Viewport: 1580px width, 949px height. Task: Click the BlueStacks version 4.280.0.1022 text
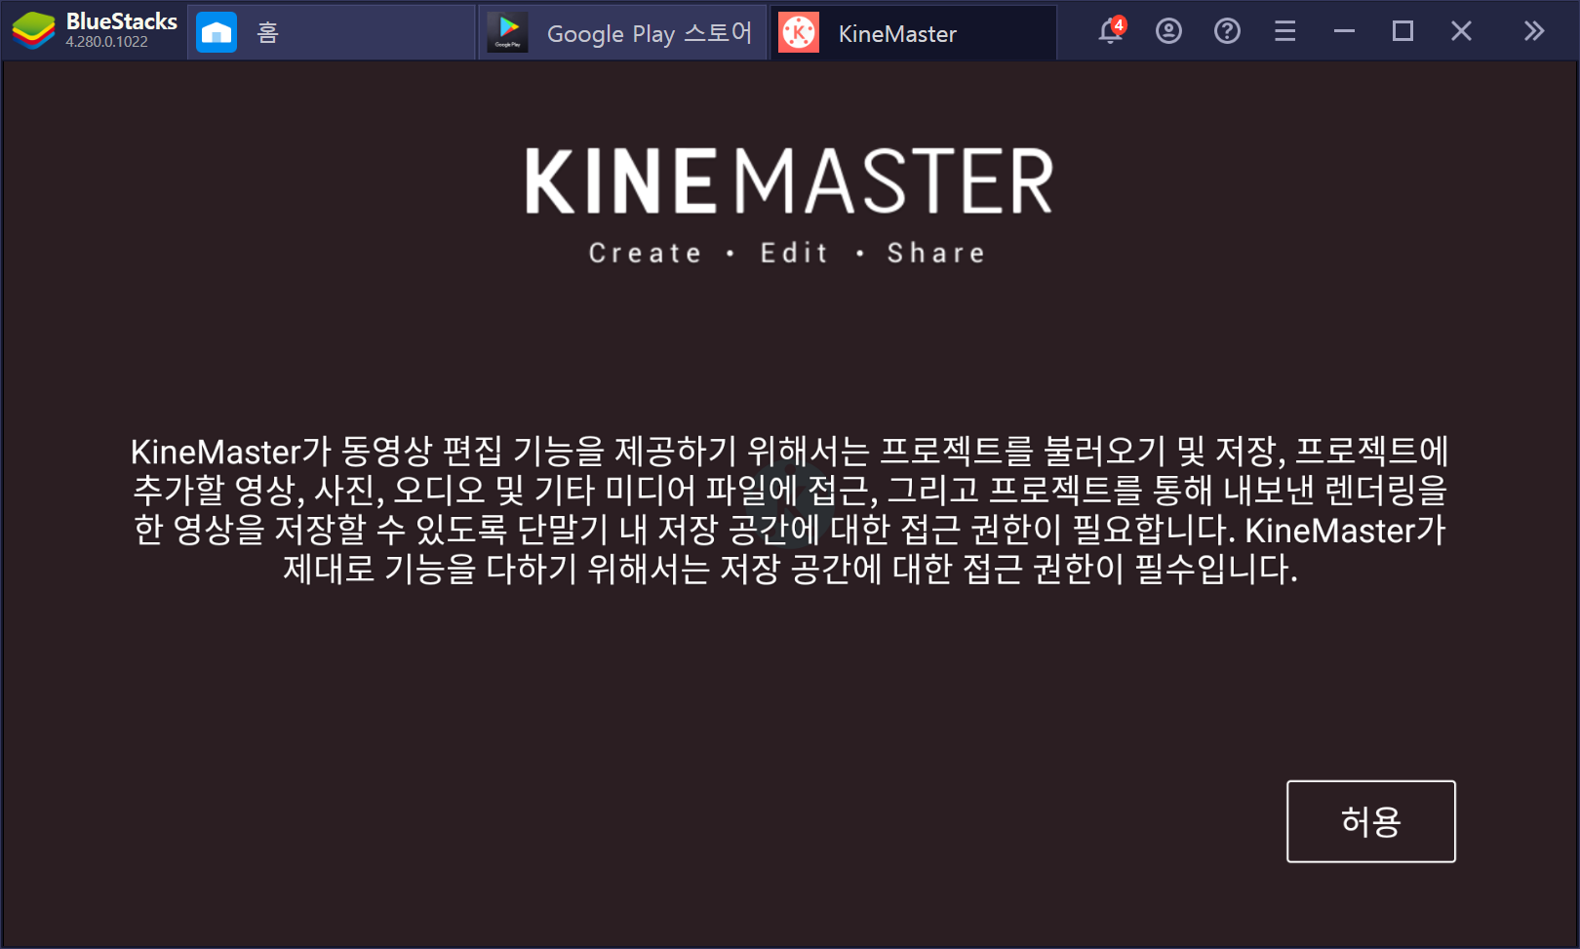106,42
